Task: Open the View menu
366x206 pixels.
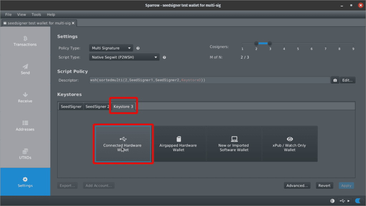Action: 21,14
